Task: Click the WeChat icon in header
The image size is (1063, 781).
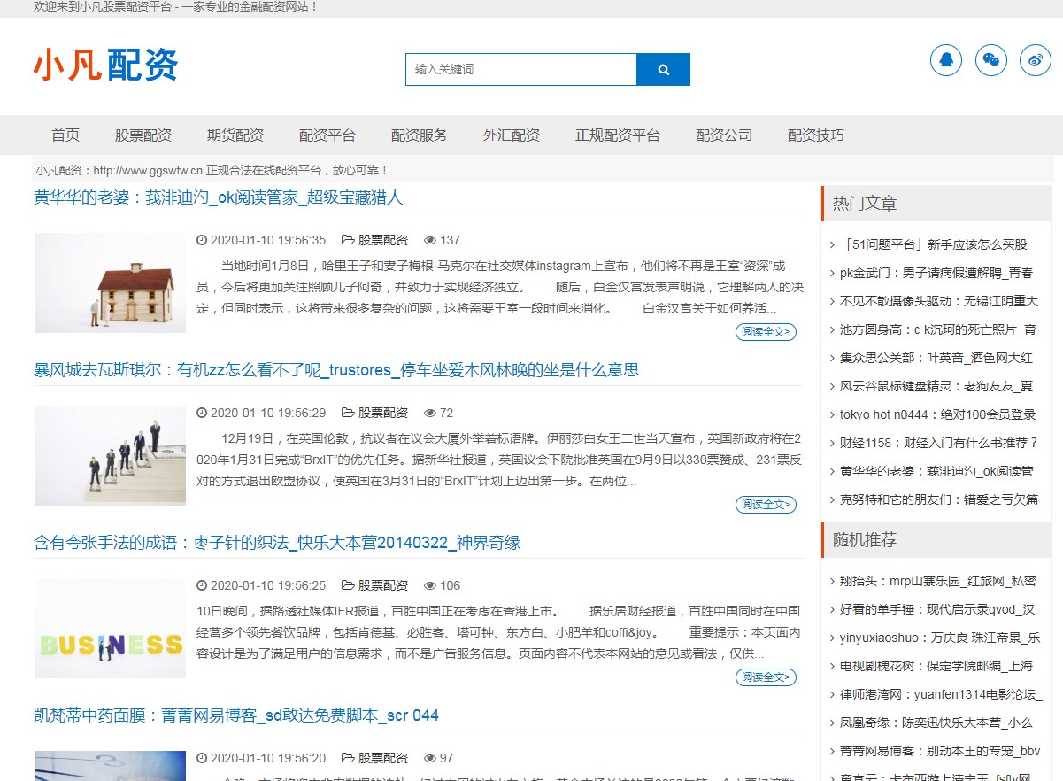Action: click(990, 60)
